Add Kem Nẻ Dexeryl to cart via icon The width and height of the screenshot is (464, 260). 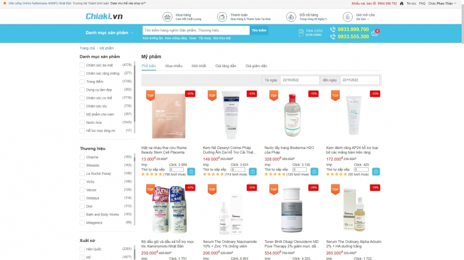coord(253,172)
